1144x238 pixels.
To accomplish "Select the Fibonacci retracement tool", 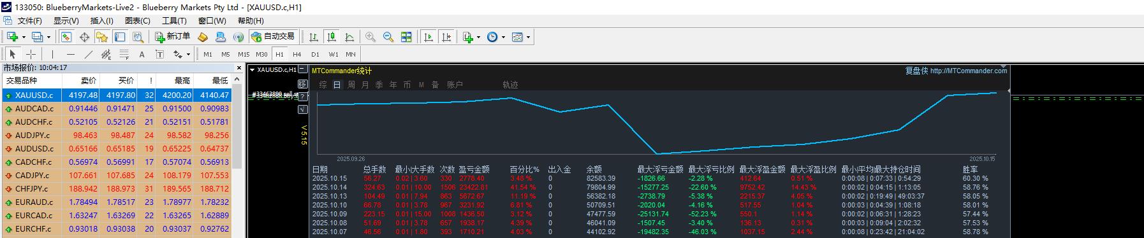I will (124, 54).
